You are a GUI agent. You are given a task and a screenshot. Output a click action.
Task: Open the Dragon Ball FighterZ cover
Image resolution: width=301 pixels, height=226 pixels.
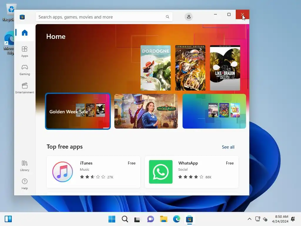pos(190,68)
